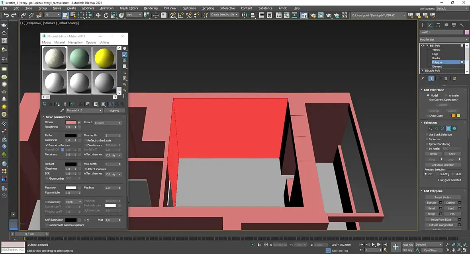470x254 pixels.
Task: Open the Render Setup teapot icon
Action: (313, 15)
